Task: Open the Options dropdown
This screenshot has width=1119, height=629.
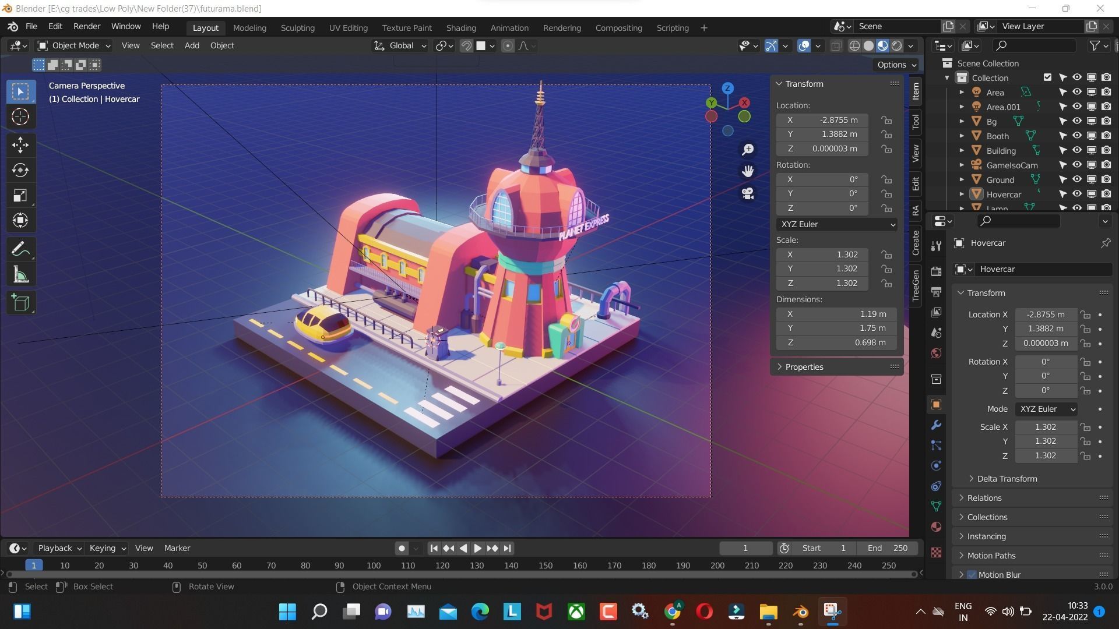Action: (x=896, y=65)
